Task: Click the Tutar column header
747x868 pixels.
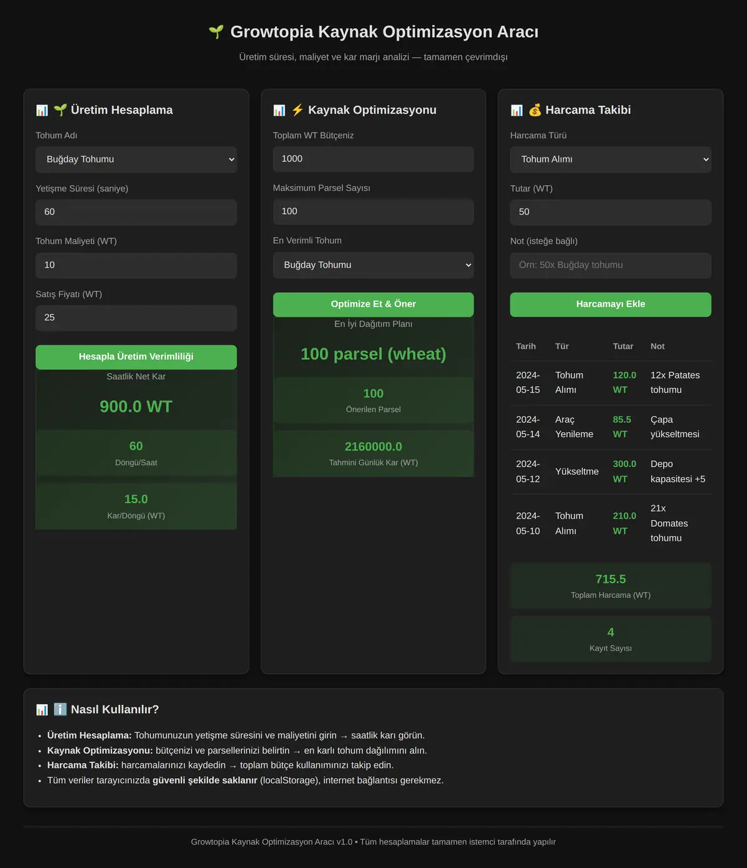Action: click(x=623, y=346)
